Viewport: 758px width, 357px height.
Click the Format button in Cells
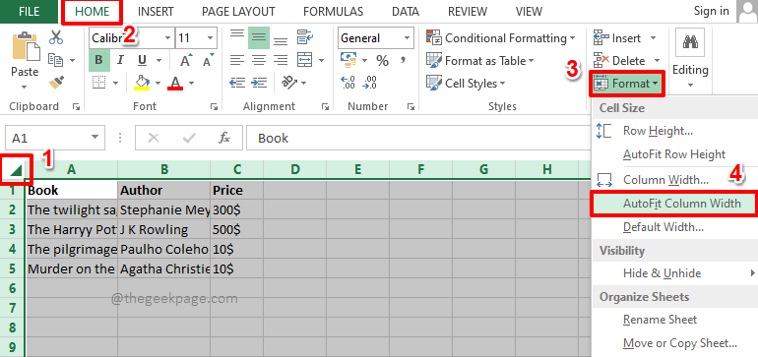(626, 84)
